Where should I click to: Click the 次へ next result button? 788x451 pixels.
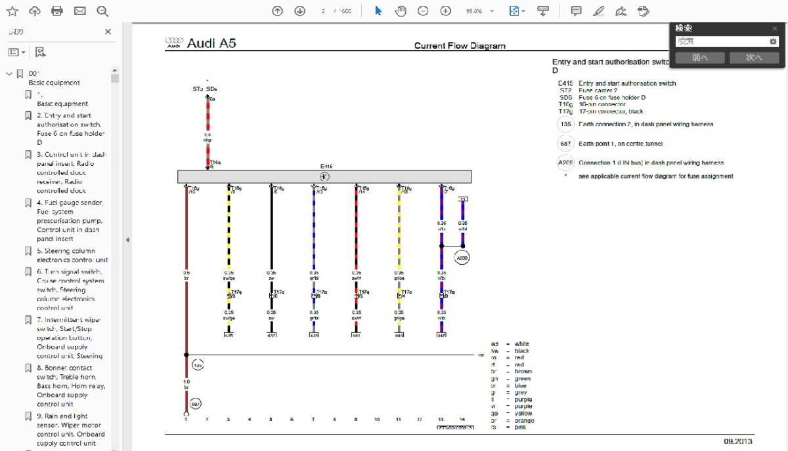click(754, 58)
